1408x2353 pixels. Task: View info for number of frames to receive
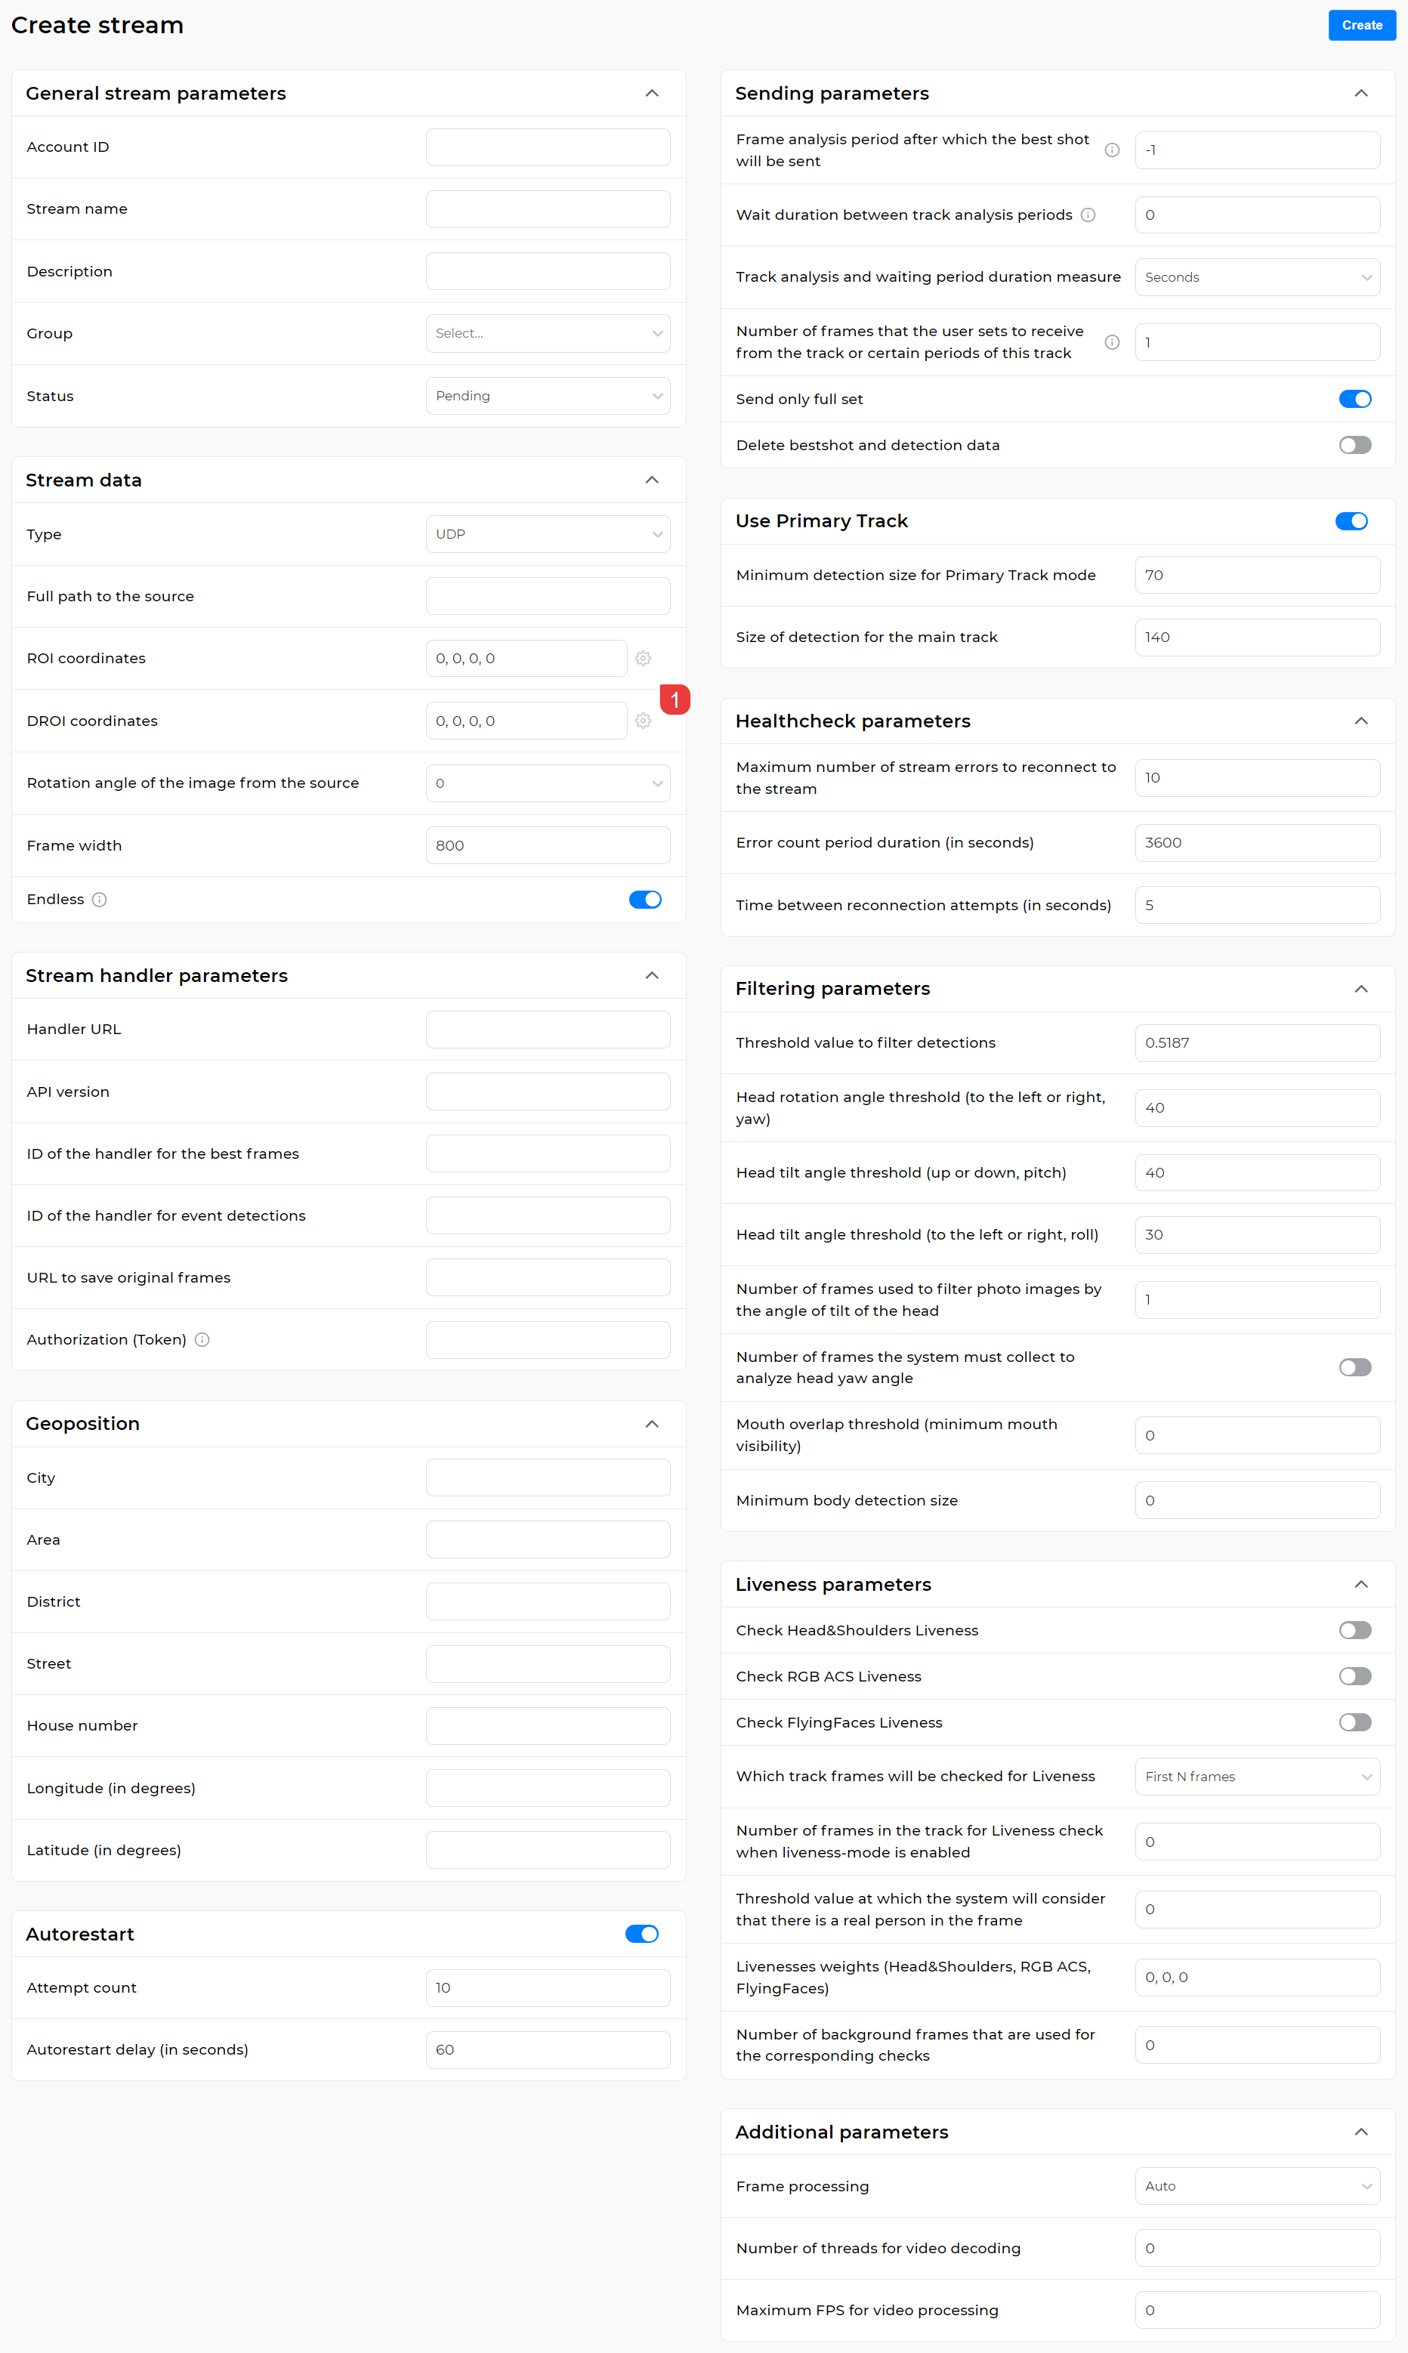[x=1112, y=342]
